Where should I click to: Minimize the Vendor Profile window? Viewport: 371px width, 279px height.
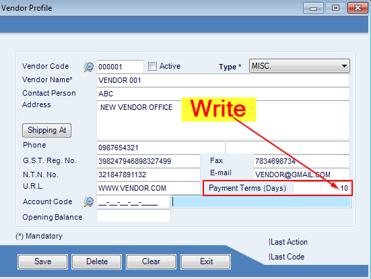coord(313,8)
